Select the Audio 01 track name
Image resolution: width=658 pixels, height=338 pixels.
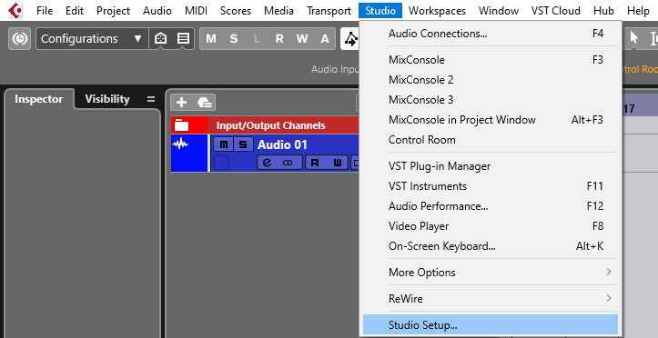click(282, 144)
